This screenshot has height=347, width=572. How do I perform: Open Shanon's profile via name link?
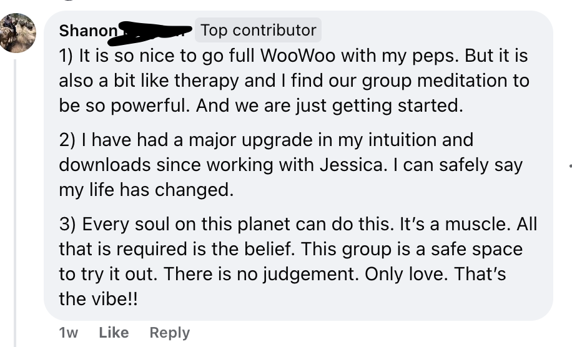pos(87,30)
